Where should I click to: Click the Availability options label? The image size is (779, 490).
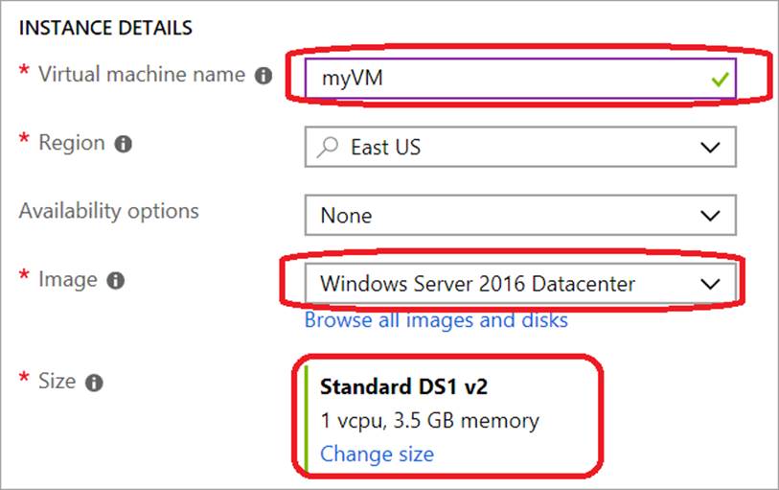tap(108, 211)
